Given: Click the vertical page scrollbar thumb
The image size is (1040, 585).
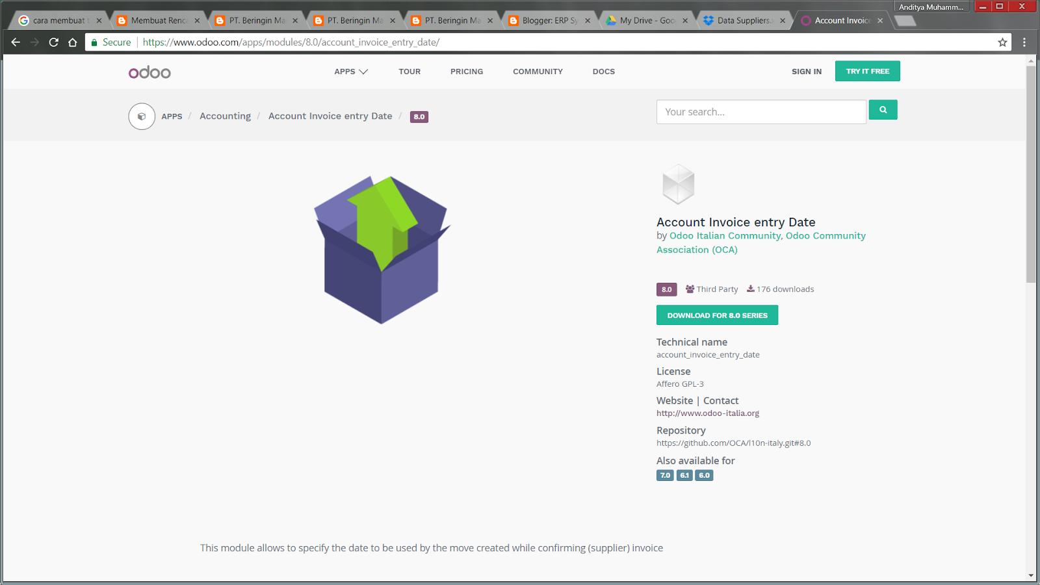Looking at the screenshot, I should (1031, 174).
